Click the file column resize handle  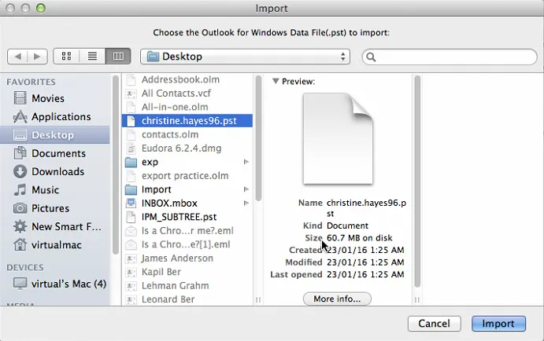click(x=258, y=299)
